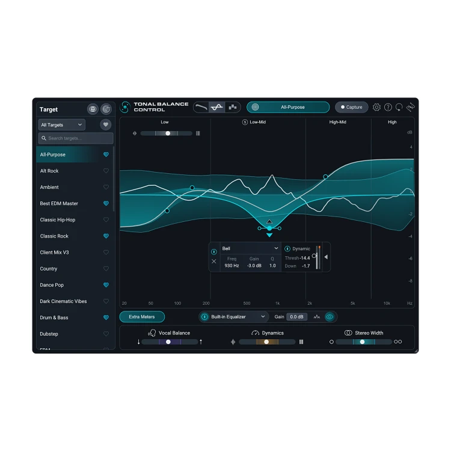The height and width of the screenshot is (451, 451).
Task: Solo the Low-Mid band
Action: coord(245,122)
